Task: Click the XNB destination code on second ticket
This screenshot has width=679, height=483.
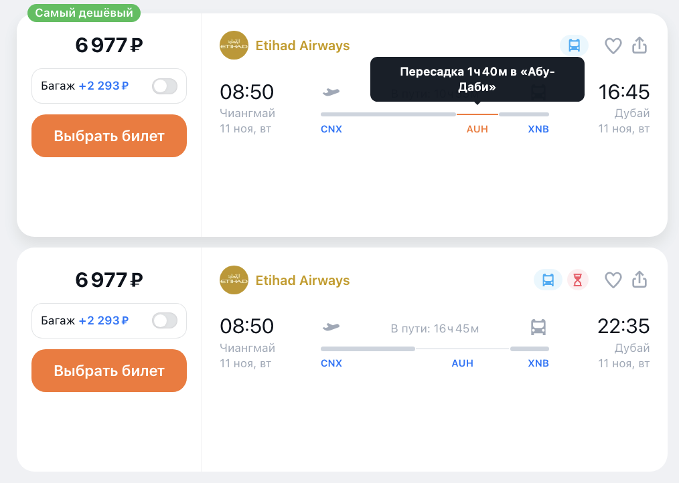Action: (538, 363)
